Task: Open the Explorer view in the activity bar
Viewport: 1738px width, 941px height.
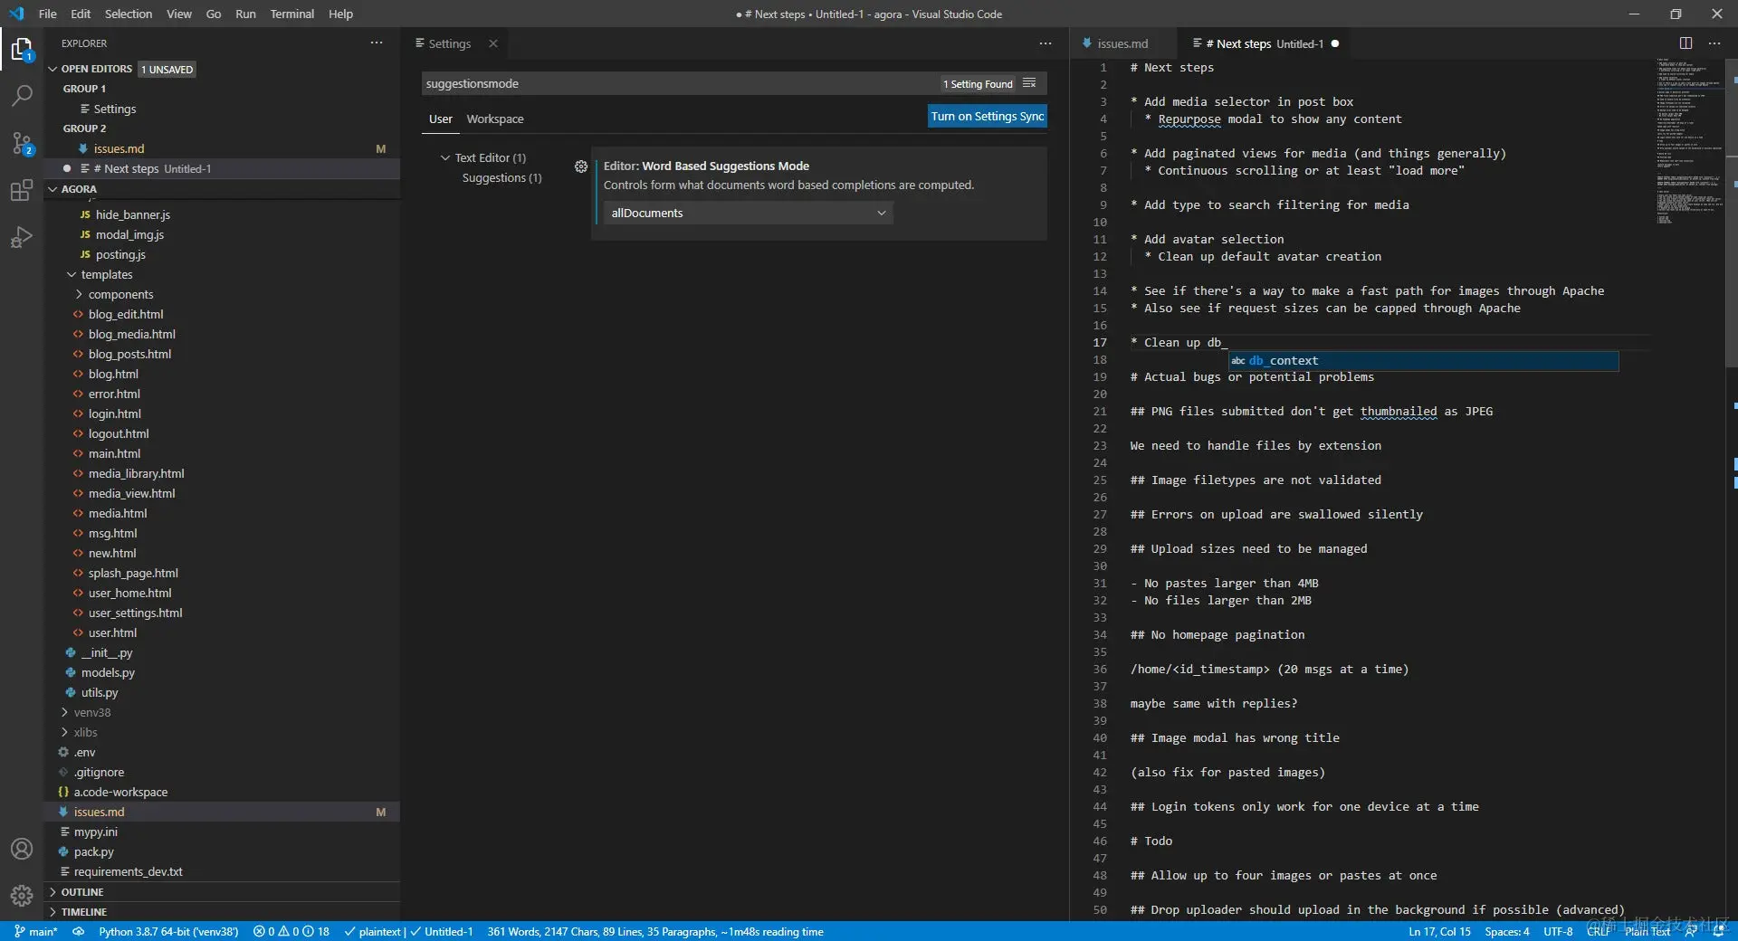Action: (22, 50)
